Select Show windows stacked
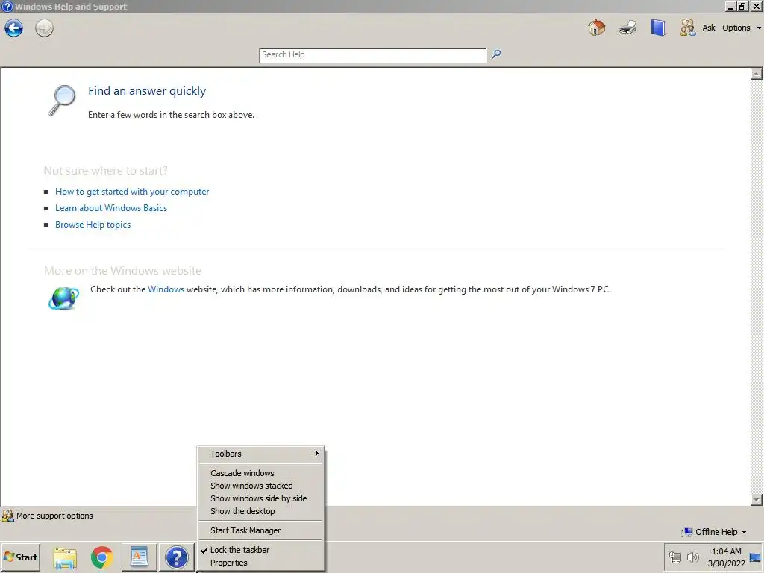This screenshot has width=764, height=573. tap(261, 486)
